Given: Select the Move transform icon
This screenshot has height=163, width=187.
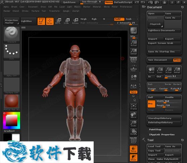Looking at the screenshot, I should click(x=58, y=21).
